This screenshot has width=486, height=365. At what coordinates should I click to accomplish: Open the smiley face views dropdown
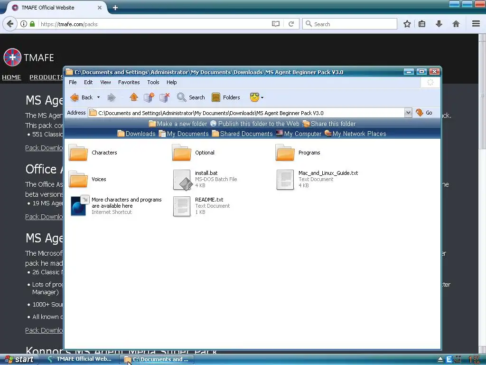tap(257, 97)
